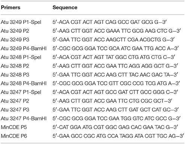Click the Atu 3248 P3 sequence ending GAC TA
185x144 pixels.
click(115, 75)
